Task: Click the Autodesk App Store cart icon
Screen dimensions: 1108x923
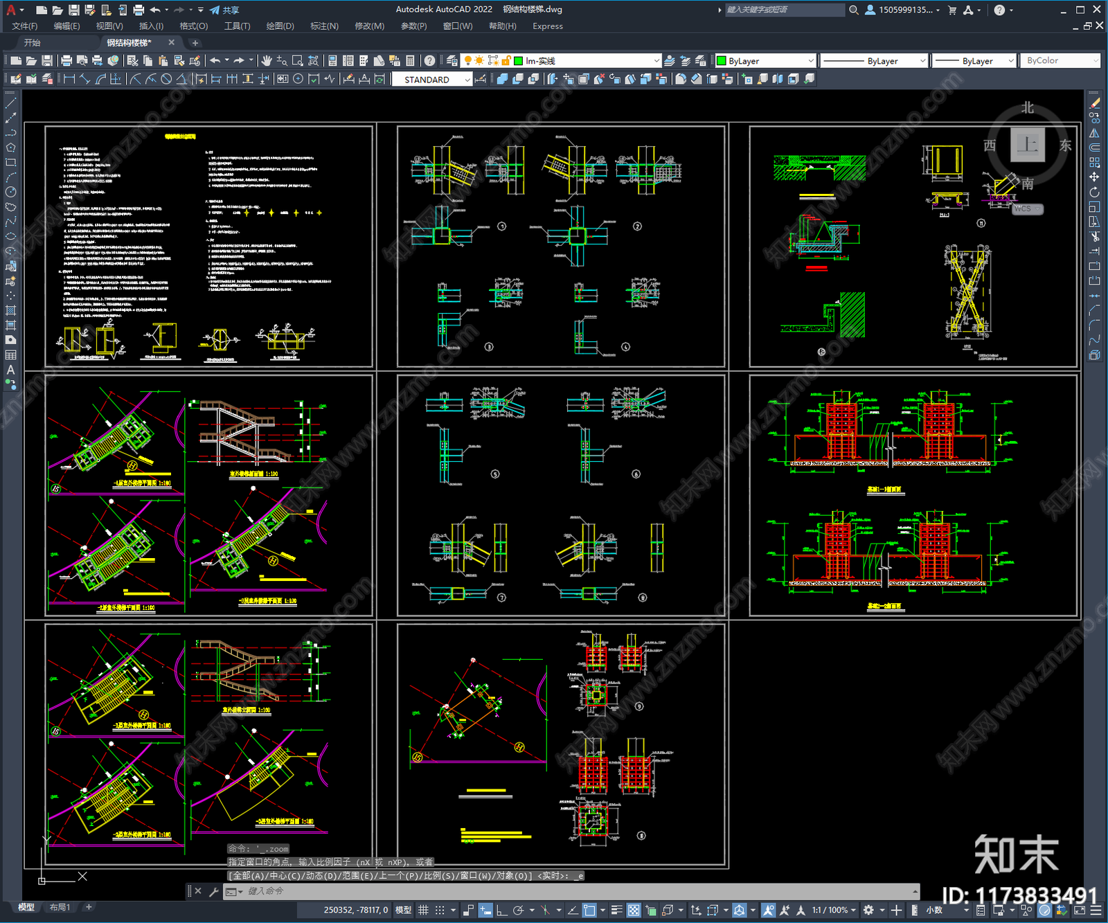Action: coord(952,10)
